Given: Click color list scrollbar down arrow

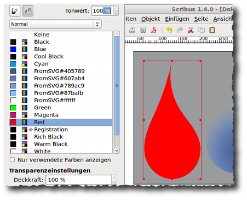Looking at the screenshot, I should coord(117,151).
